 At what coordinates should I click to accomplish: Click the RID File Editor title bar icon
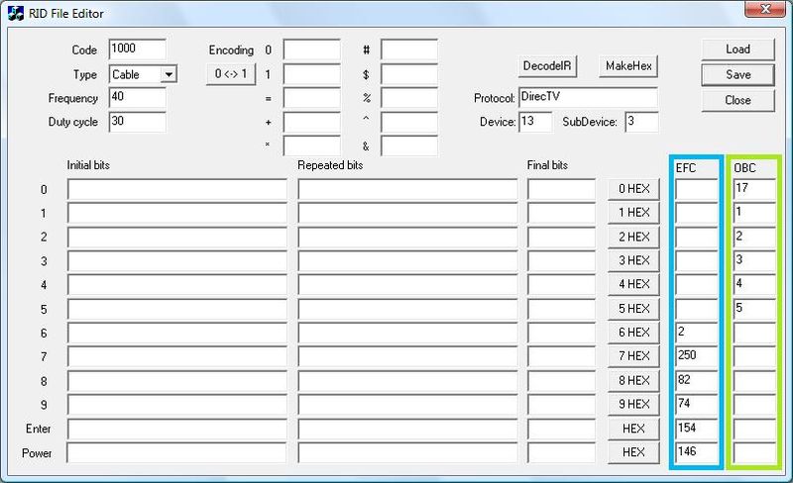(16, 14)
